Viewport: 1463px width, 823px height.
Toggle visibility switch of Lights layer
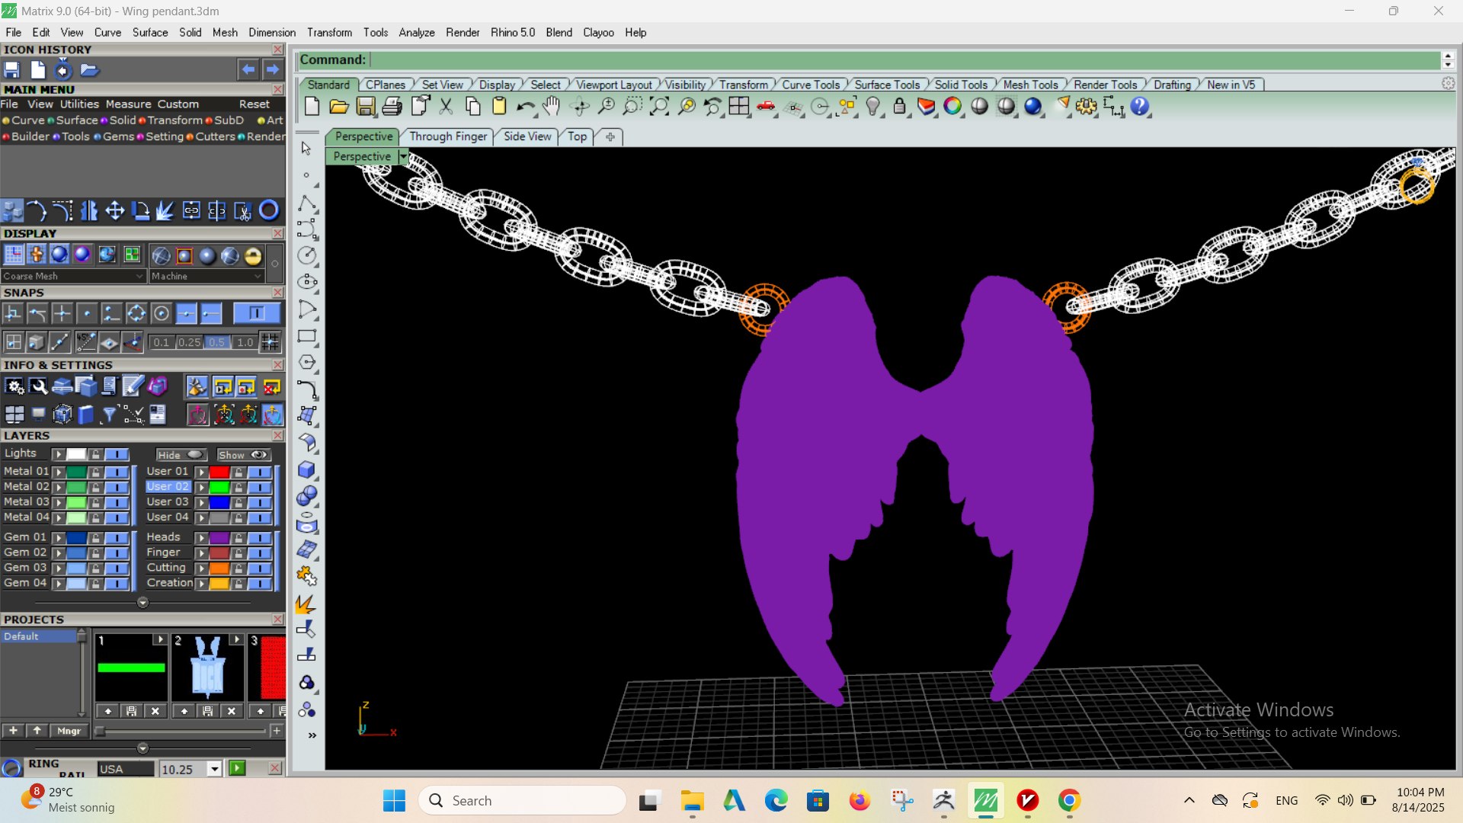pyautogui.click(x=117, y=454)
